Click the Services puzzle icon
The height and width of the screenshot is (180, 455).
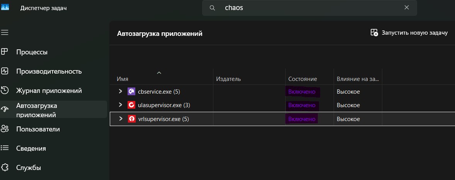tap(5, 167)
